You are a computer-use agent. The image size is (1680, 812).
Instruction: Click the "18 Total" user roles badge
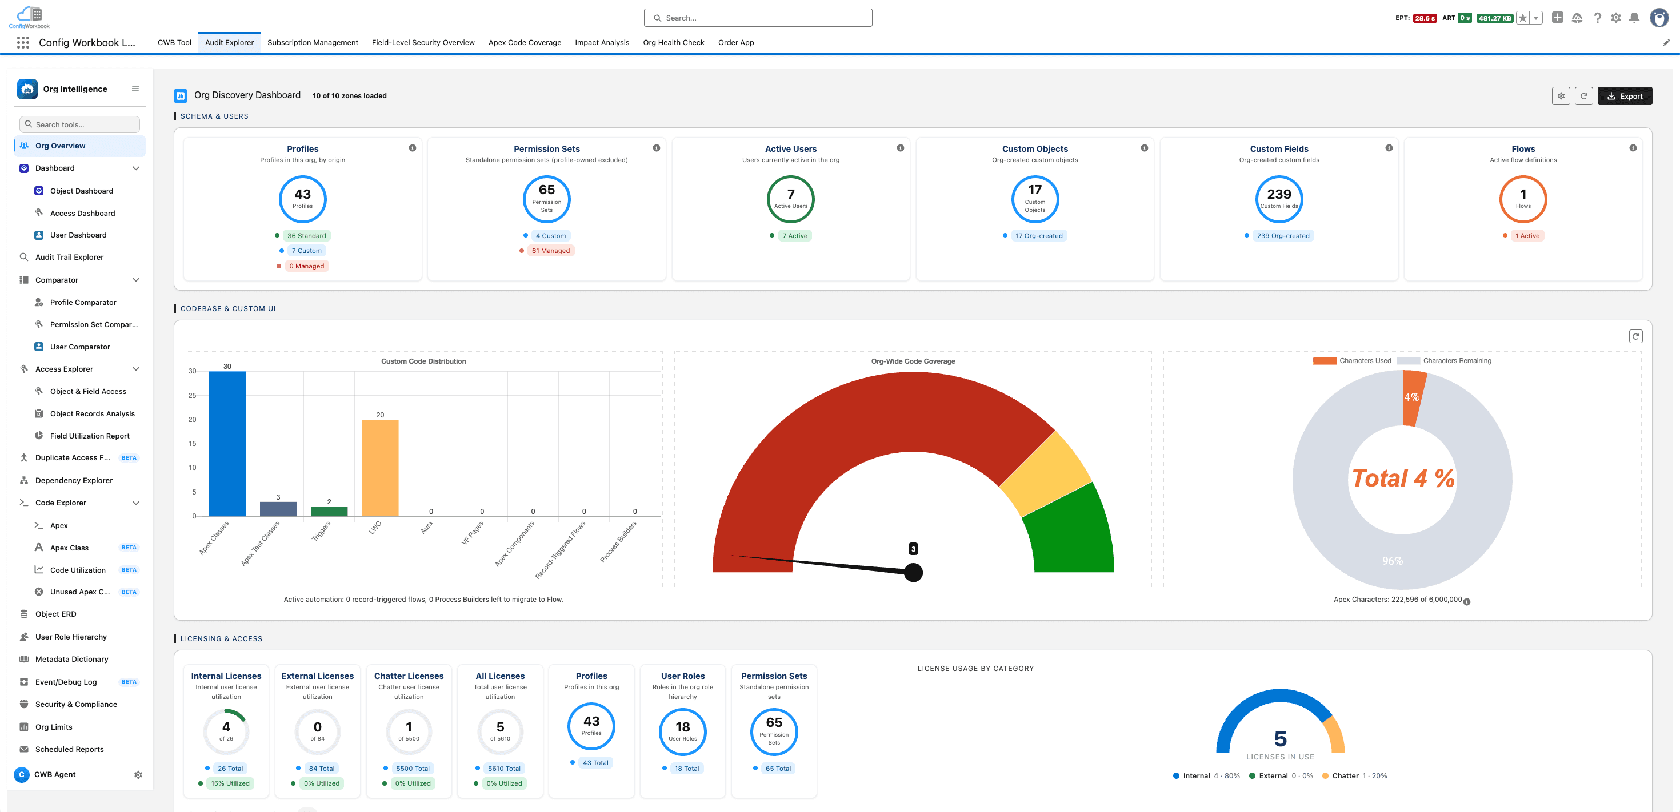tap(687, 769)
